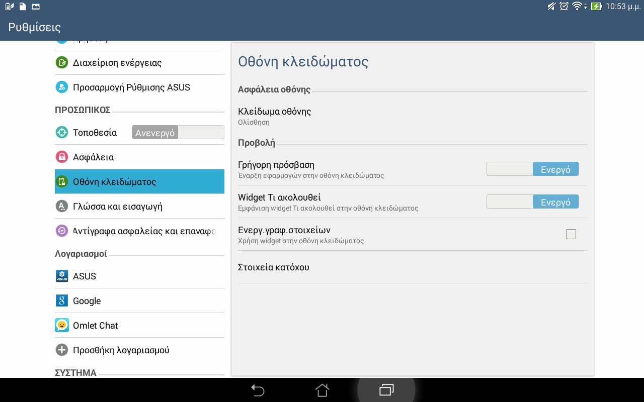
Task: Tap Προσθήκη λογαριασμού
Action: coord(139,350)
